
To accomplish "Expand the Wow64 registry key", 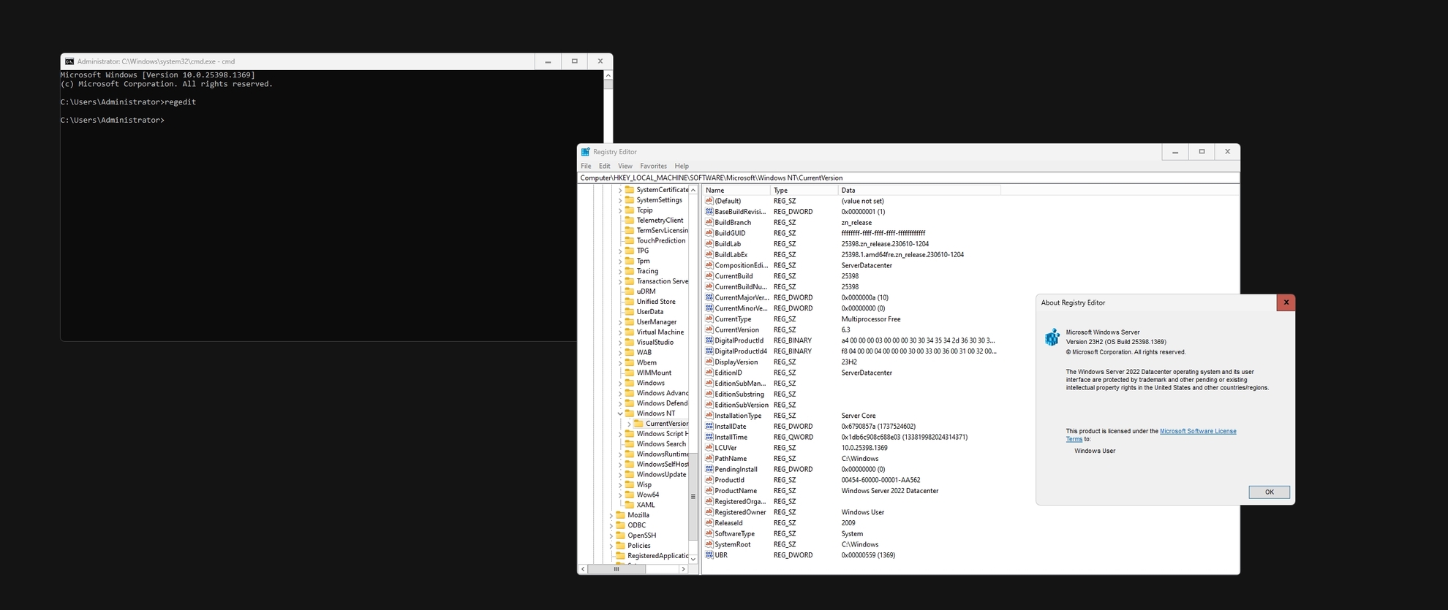I will [x=620, y=495].
